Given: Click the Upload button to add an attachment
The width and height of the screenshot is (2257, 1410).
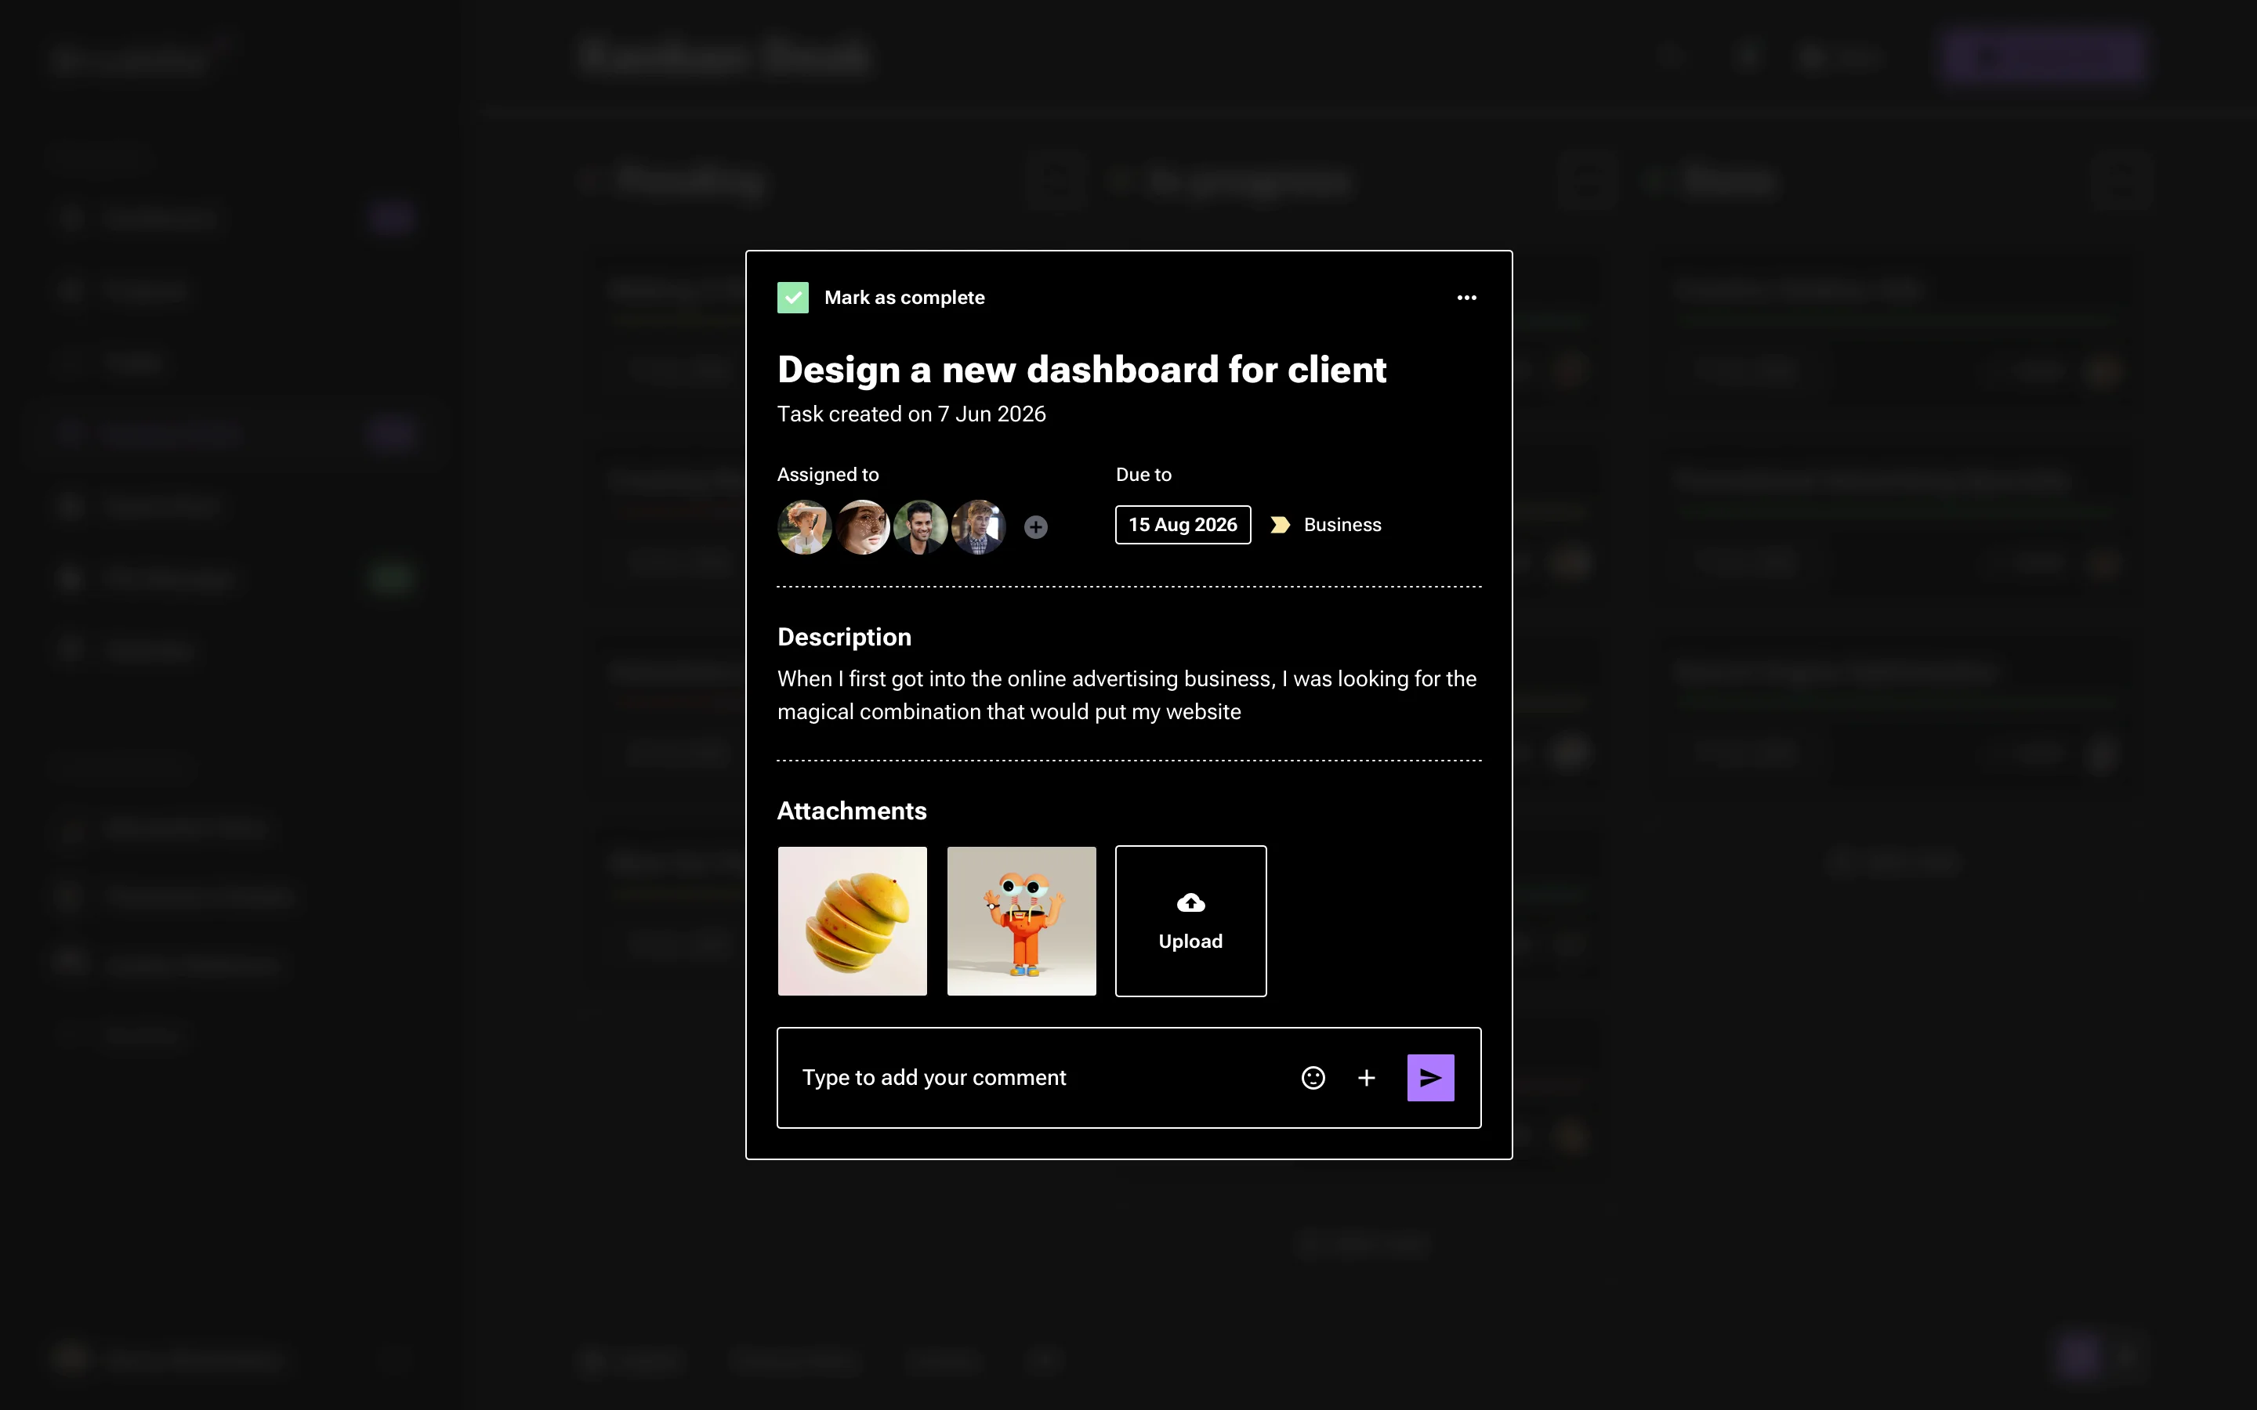Looking at the screenshot, I should [1190, 920].
